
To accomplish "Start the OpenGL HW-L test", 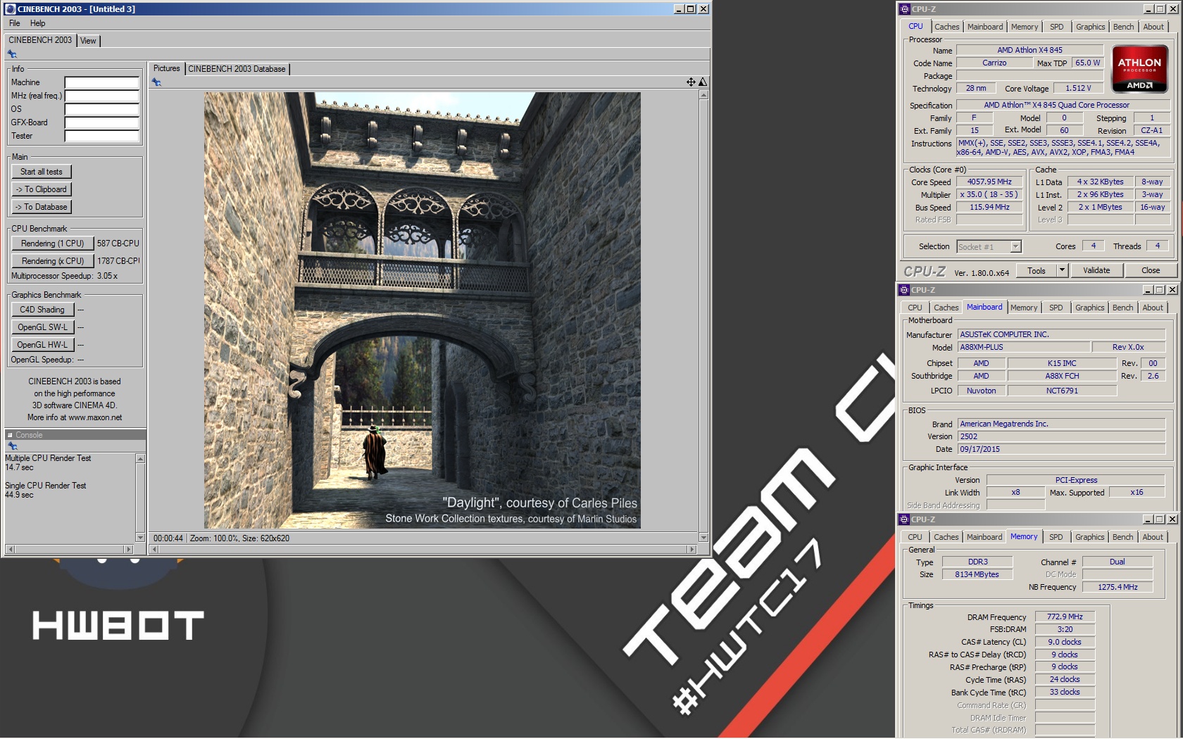I will tap(42, 345).
